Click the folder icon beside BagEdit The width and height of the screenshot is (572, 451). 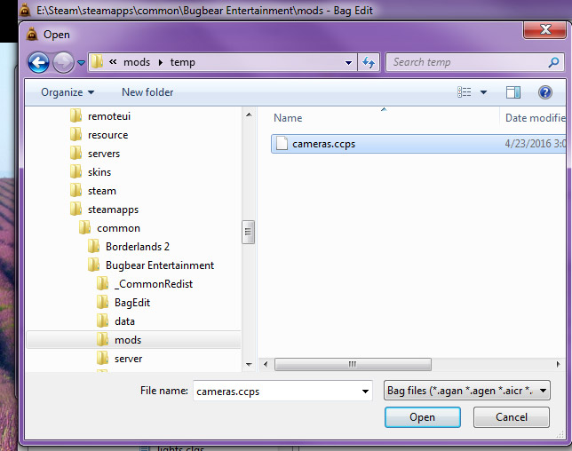(x=103, y=302)
